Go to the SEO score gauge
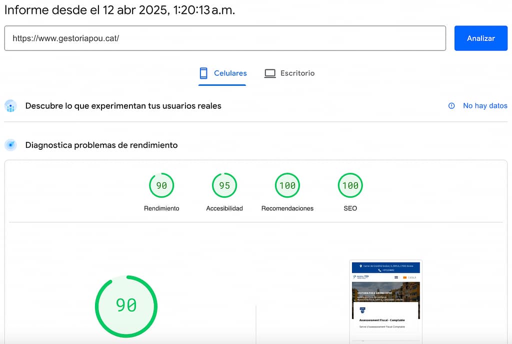 (x=350, y=186)
